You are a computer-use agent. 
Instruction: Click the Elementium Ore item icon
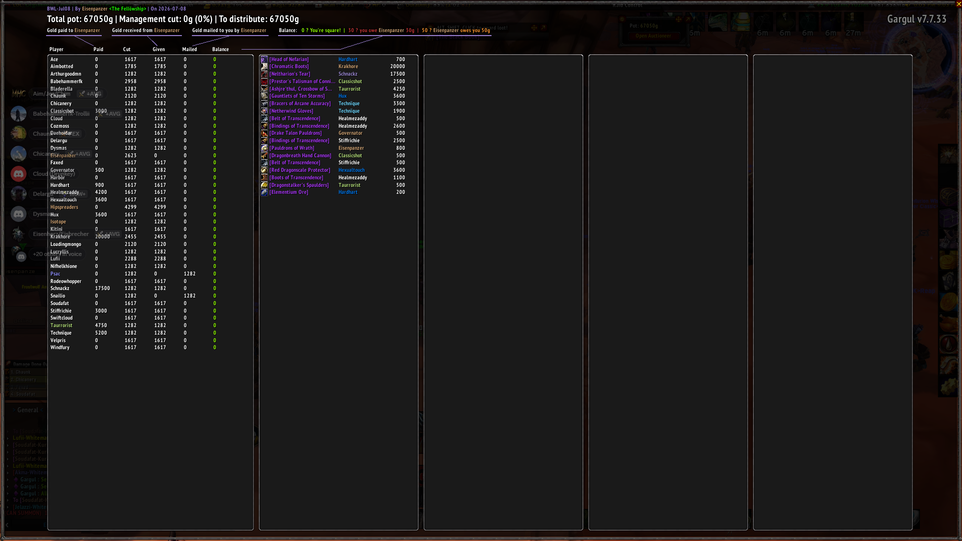pos(264,192)
